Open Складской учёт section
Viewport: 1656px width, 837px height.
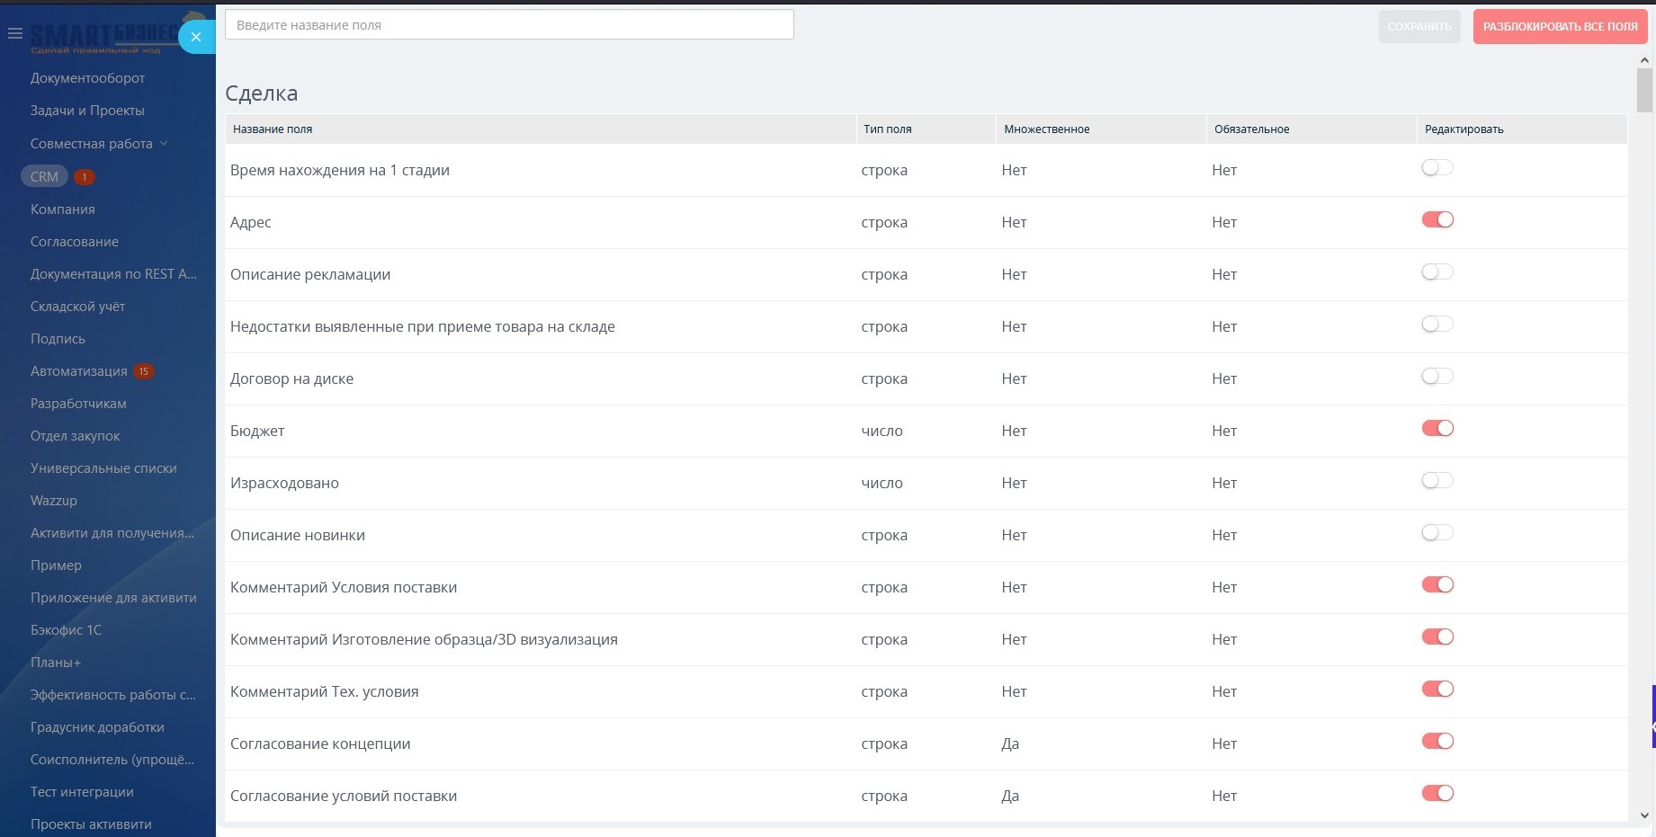pyautogui.click(x=77, y=307)
